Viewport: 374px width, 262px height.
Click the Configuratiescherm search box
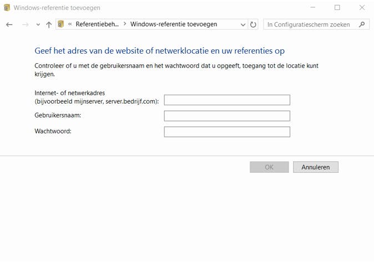(311, 24)
